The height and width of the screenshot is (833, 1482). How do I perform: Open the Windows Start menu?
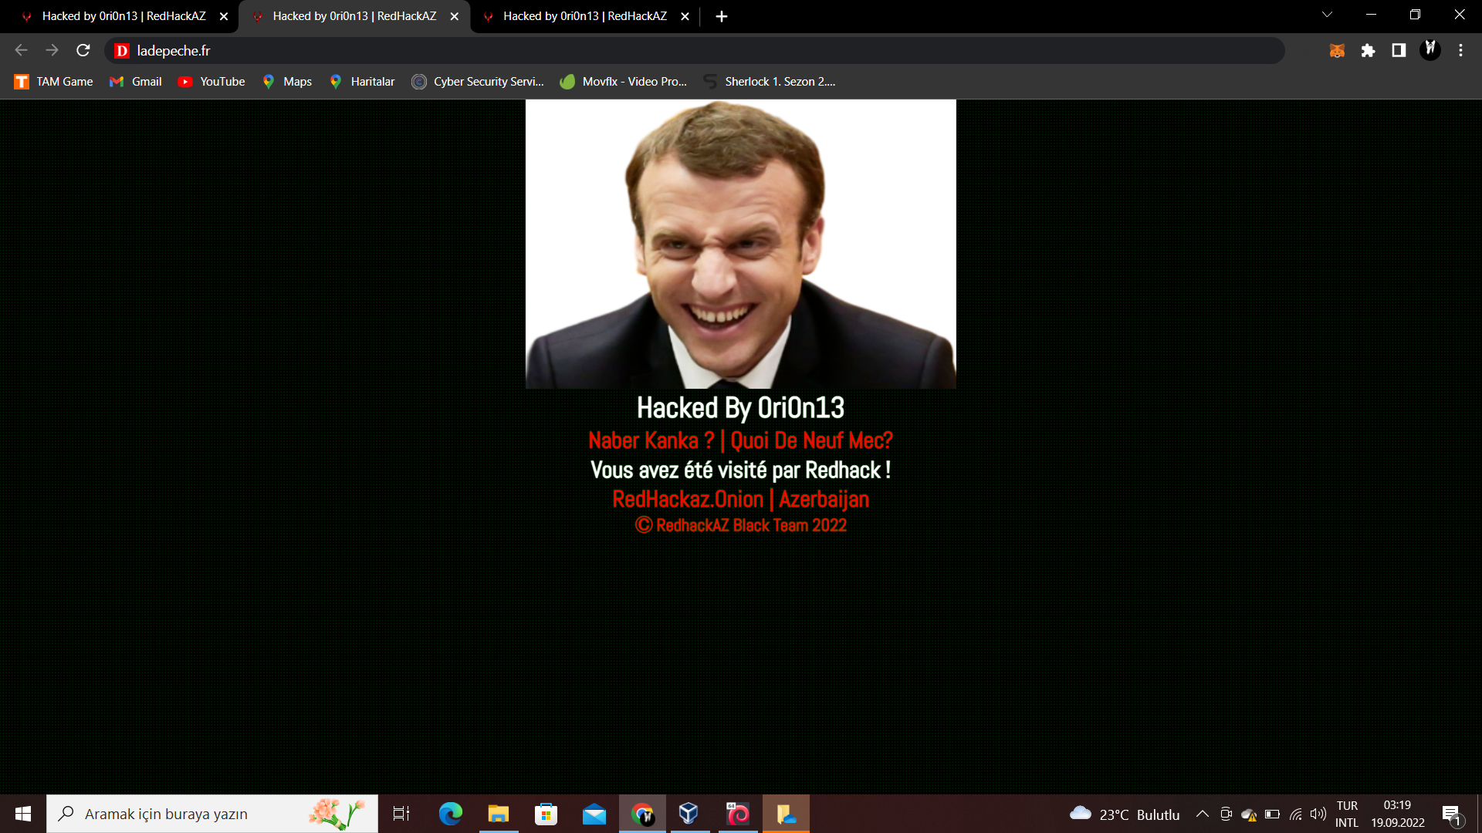(x=23, y=814)
